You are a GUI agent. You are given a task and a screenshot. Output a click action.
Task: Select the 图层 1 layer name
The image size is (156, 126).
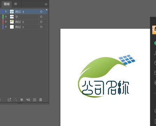point(20,27)
